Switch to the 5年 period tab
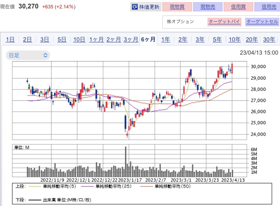This screenshot has height=206, width=280. click(217, 39)
